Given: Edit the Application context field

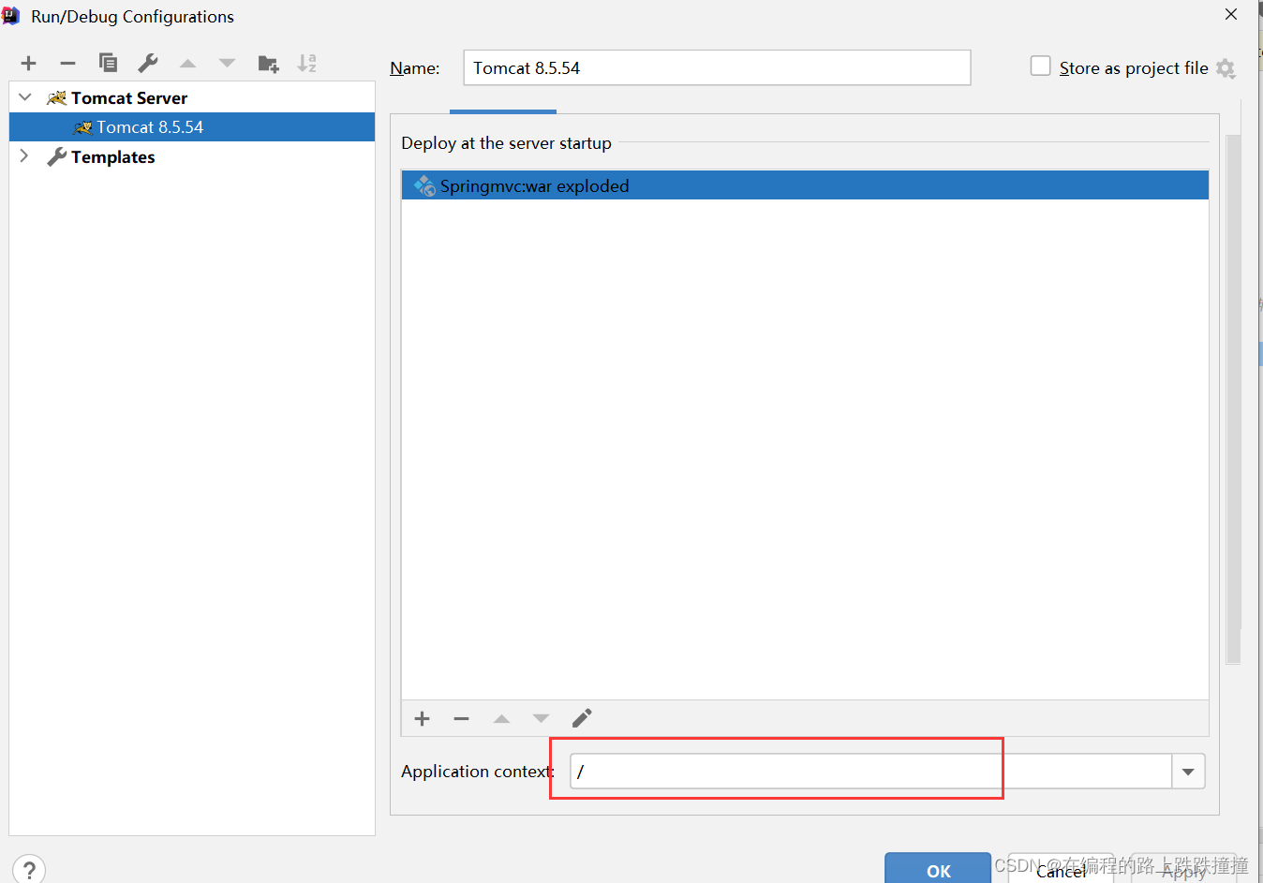Looking at the screenshot, I should point(871,772).
